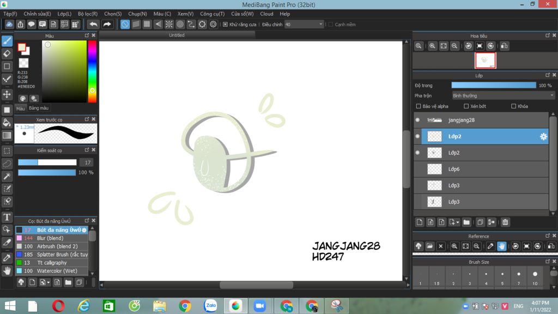Open Bộ lọc(R) menu
Viewport: 558px width, 314px height.
pyautogui.click(x=88, y=14)
